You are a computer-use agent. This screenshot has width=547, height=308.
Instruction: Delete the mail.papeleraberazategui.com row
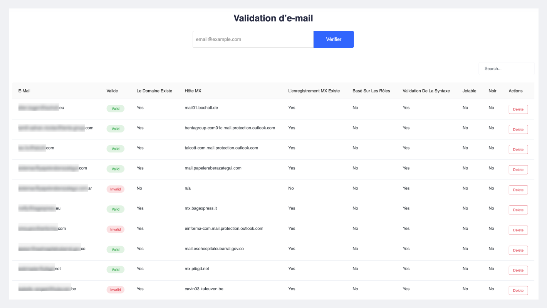pyautogui.click(x=518, y=170)
